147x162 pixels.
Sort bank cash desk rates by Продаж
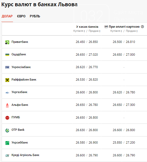coord(94,31)
